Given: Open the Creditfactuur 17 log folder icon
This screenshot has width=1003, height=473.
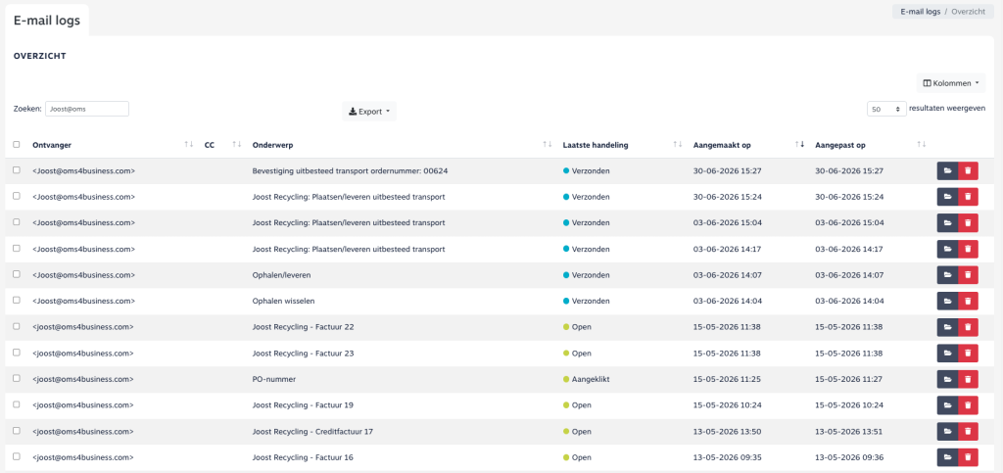Looking at the screenshot, I should click(947, 432).
